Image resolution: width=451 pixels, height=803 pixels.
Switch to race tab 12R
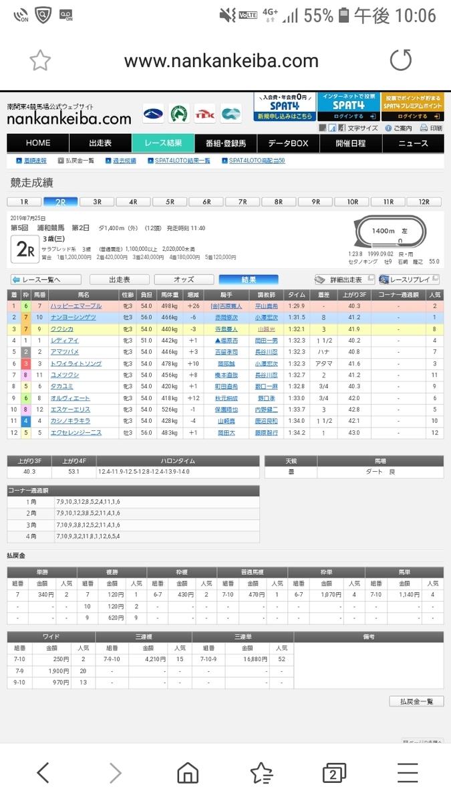pyautogui.click(x=425, y=201)
